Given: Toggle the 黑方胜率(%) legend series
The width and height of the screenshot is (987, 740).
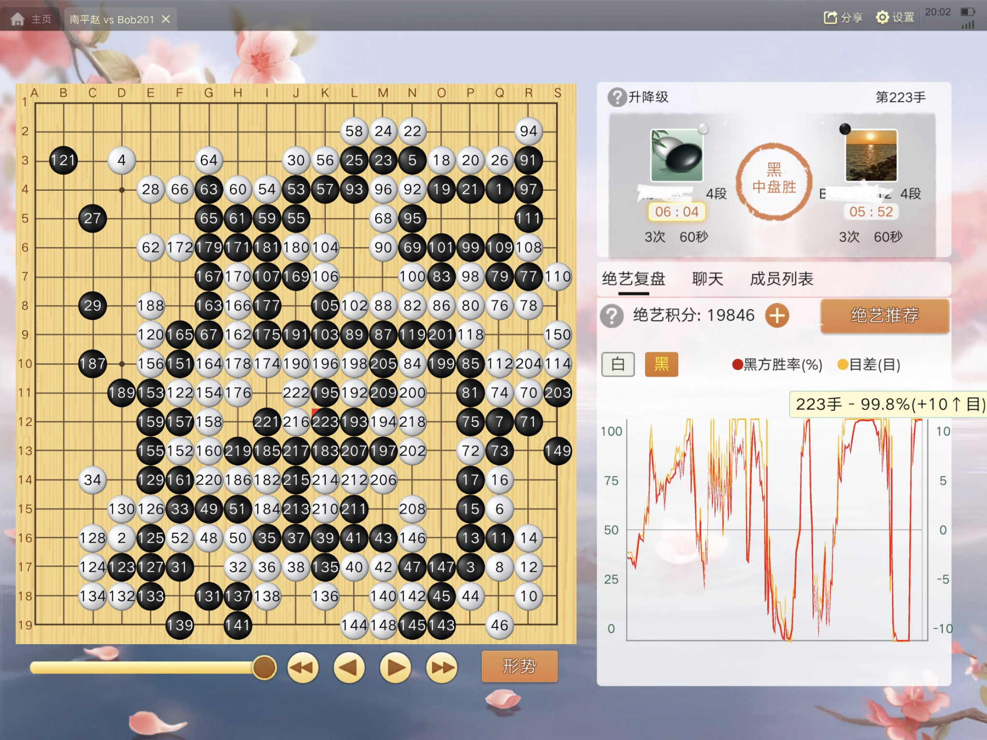Looking at the screenshot, I should [x=777, y=365].
